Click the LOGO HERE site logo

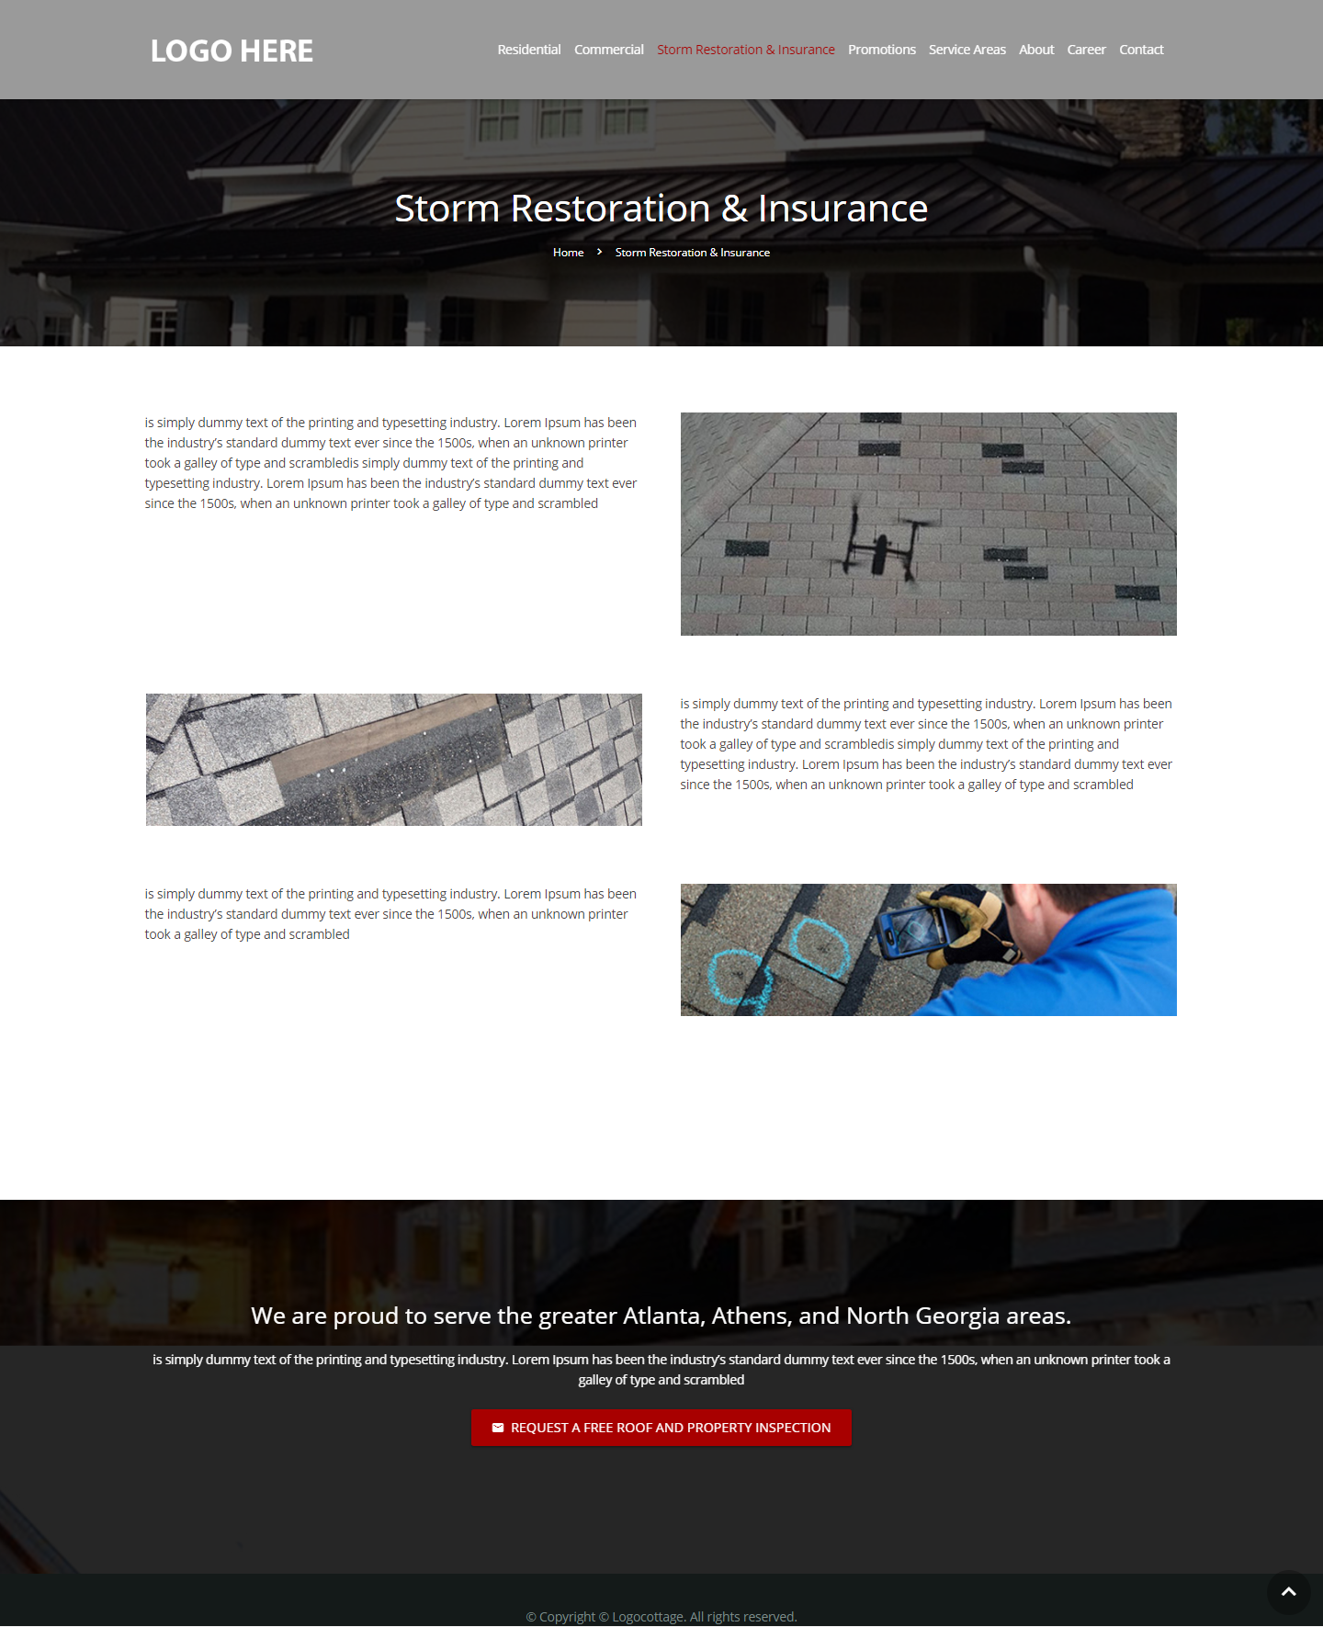232,51
